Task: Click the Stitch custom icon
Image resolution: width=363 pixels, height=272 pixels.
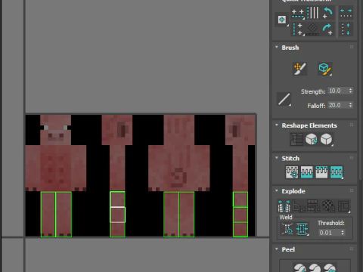Action: pyautogui.click(x=337, y=172)
